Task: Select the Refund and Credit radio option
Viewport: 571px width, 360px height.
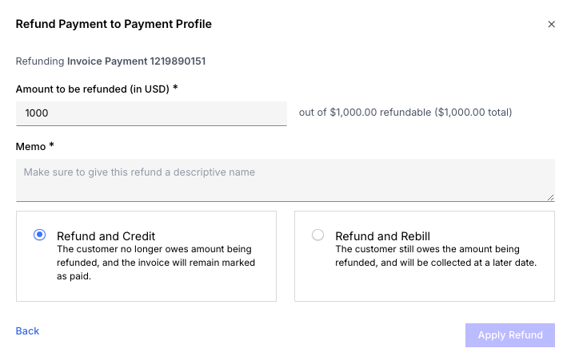Action: [x=40, y=235]
